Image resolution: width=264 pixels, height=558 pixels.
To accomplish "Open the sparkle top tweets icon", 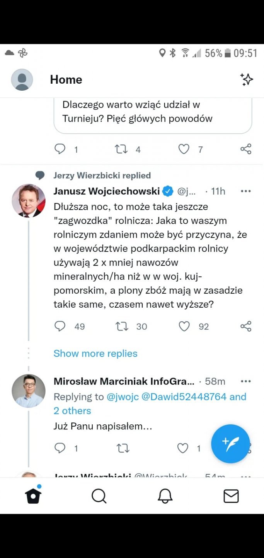I will 247,79.
